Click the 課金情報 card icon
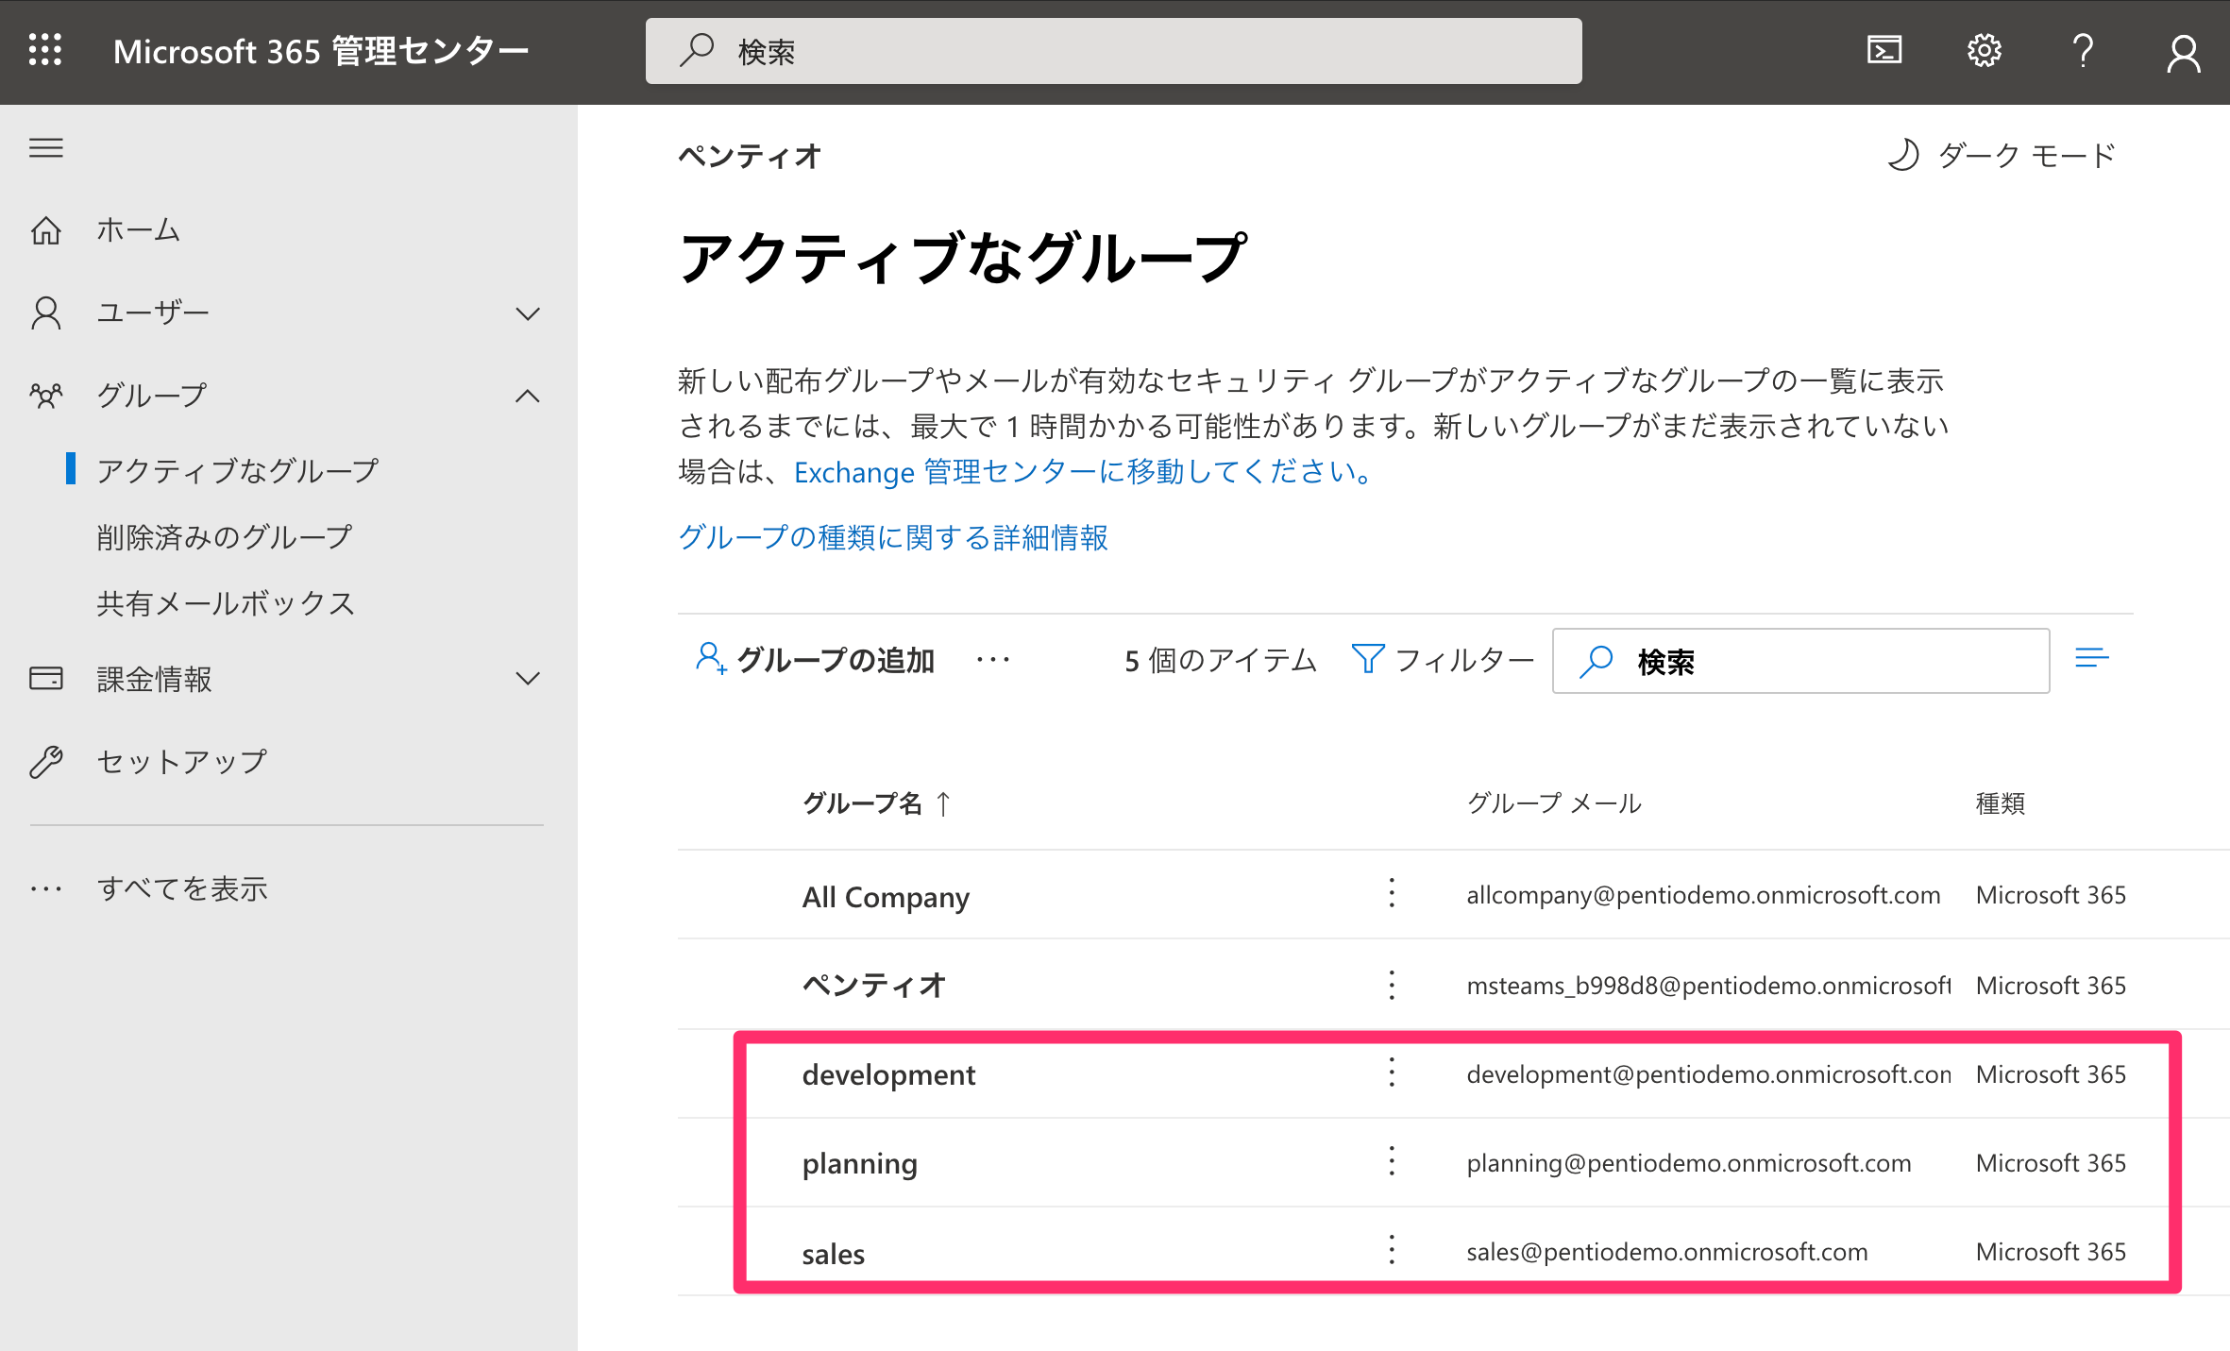 tap(46, 678)
